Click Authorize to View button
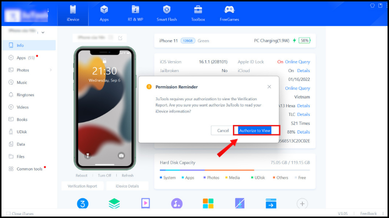This screenshot has height=218, width=389. click(x=254, y=130)
